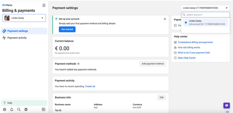Click the lightbulb icon in setup banner
The height and width of the screenshot is (113, 233).
(x=56, y=19)
